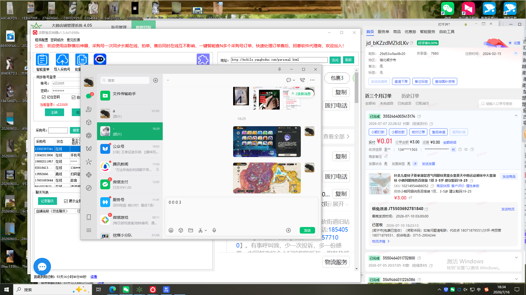Open the dropdown arrow beside the chat bubble icon
Image resolution: width=526 pixels, height=295 pixels.
tap(294, 80)
